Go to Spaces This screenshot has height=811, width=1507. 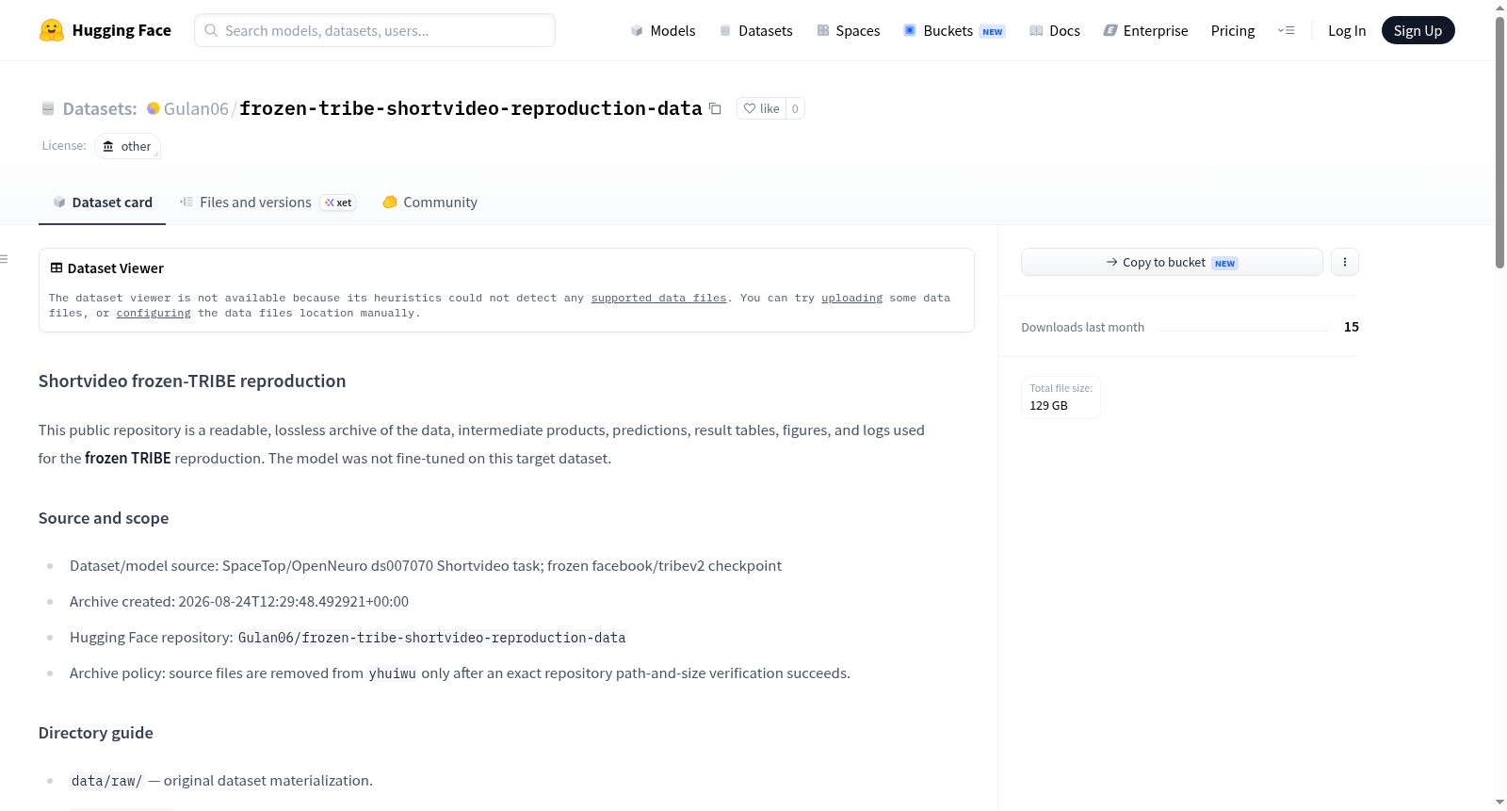coord(848,30)
